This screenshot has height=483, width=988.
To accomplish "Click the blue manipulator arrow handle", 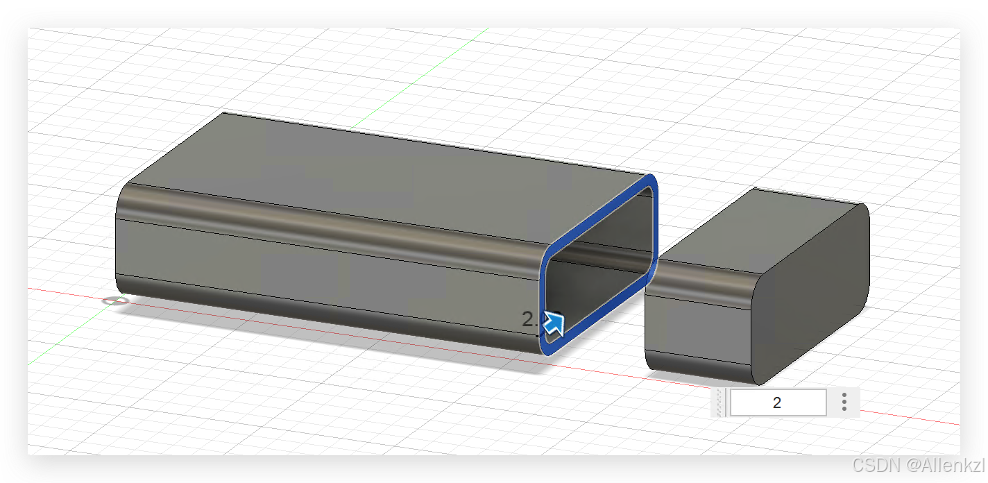I will 554,323.
